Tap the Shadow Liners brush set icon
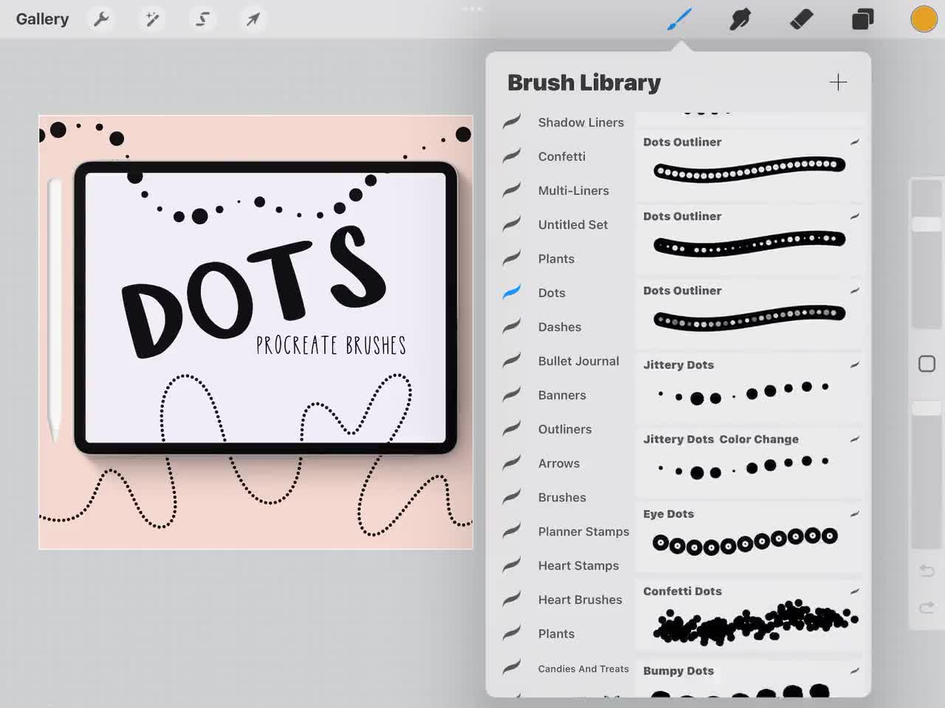Image resolution: width=945 pixels, height=708 pixels. (x=512, y=122)
